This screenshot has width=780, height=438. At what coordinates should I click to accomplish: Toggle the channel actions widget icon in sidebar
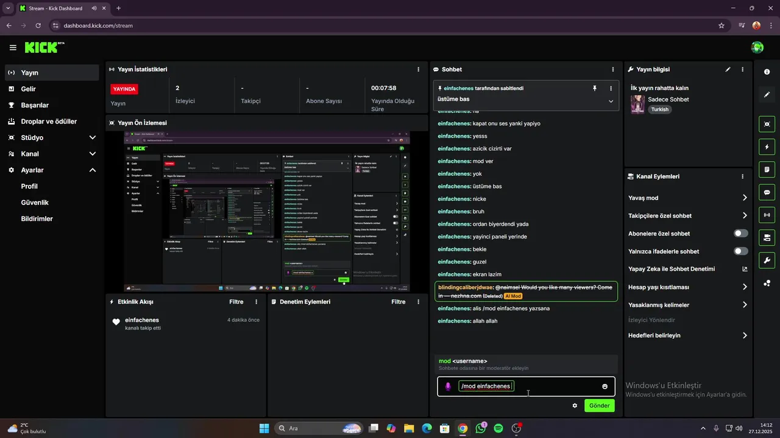tap(767, 237)
